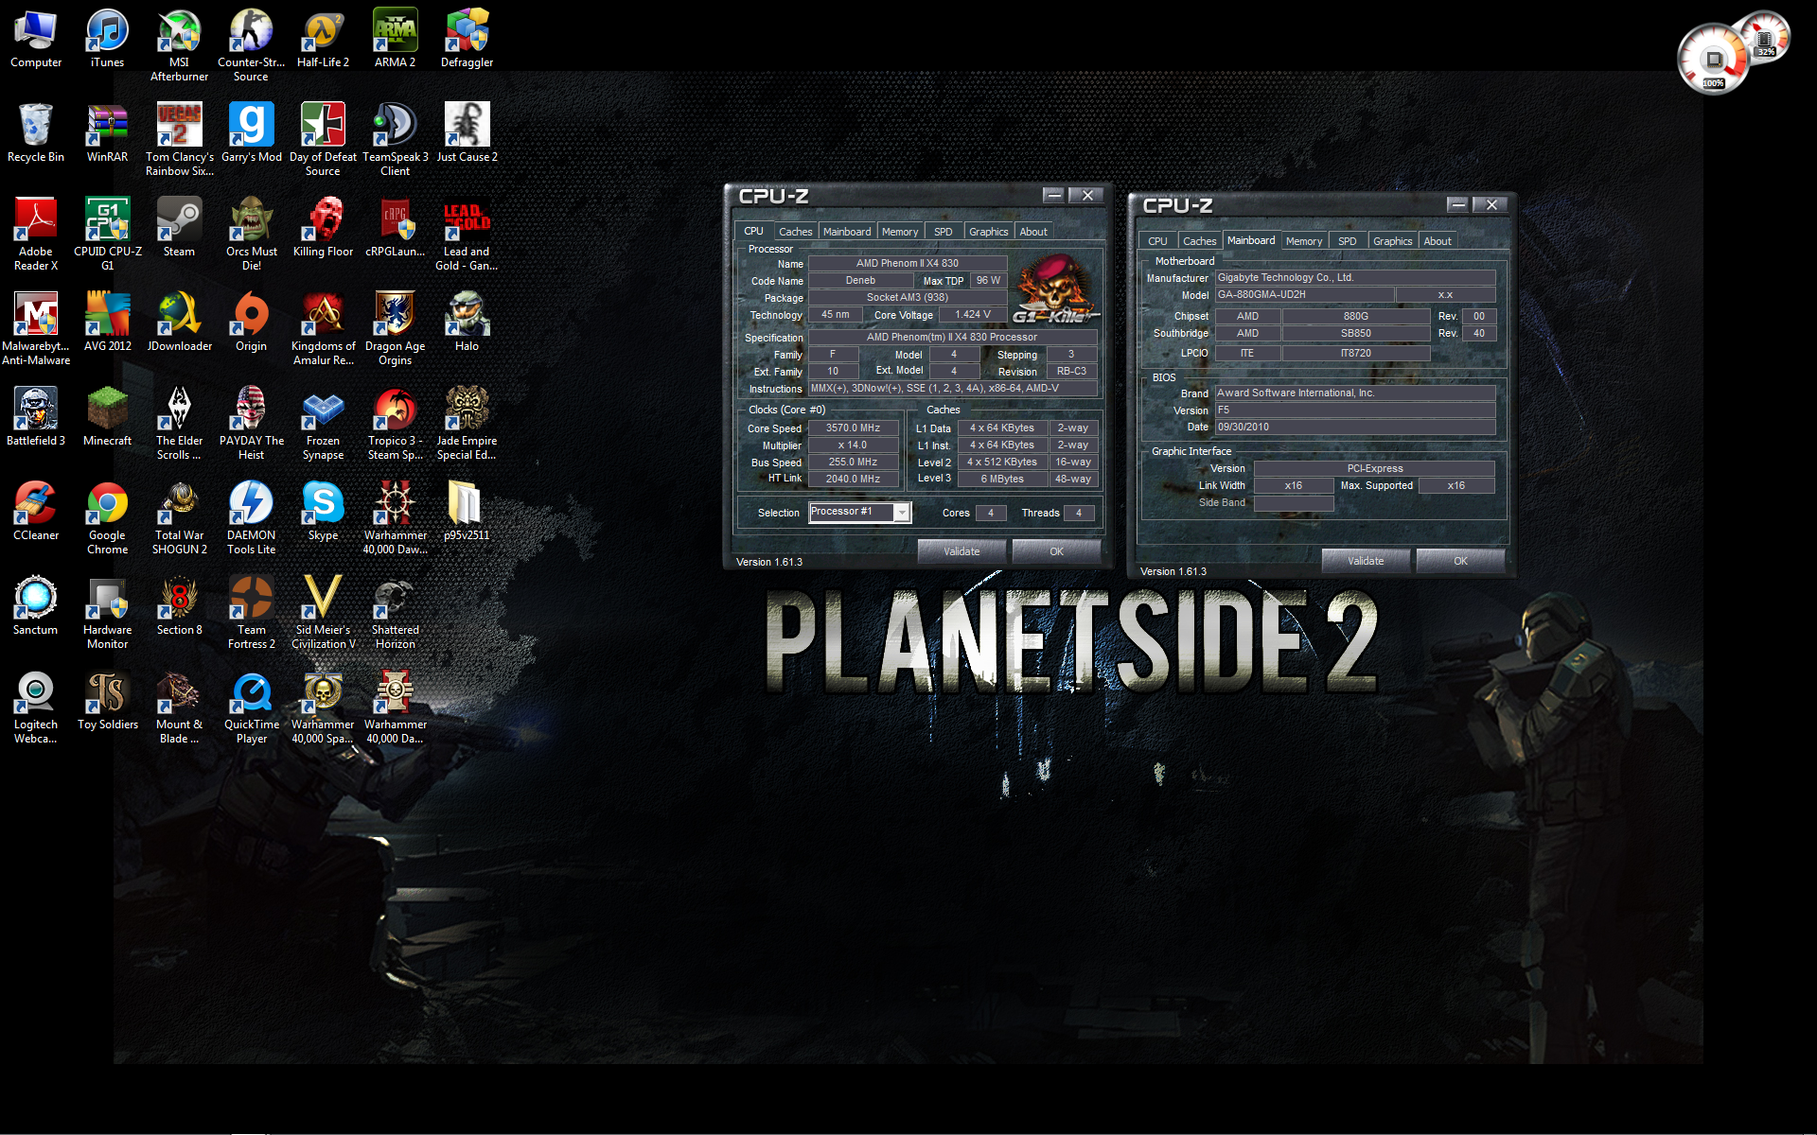Screen dimensions: 1817x1135
Task: Click the Level 3 cache 6 MBytes value
Action: coord(1002,480)
